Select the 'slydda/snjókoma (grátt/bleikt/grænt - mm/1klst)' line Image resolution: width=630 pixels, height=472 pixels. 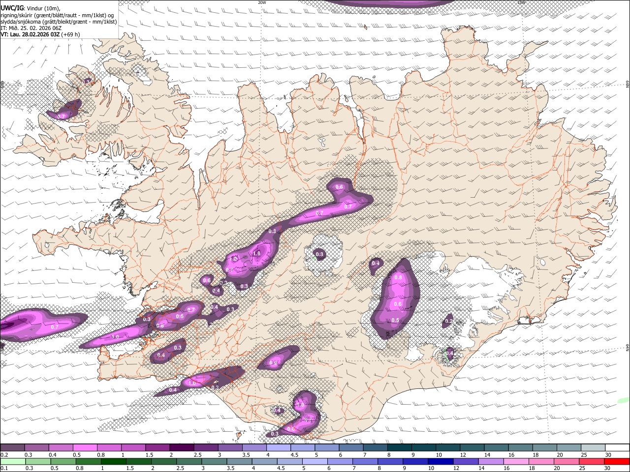59,22
